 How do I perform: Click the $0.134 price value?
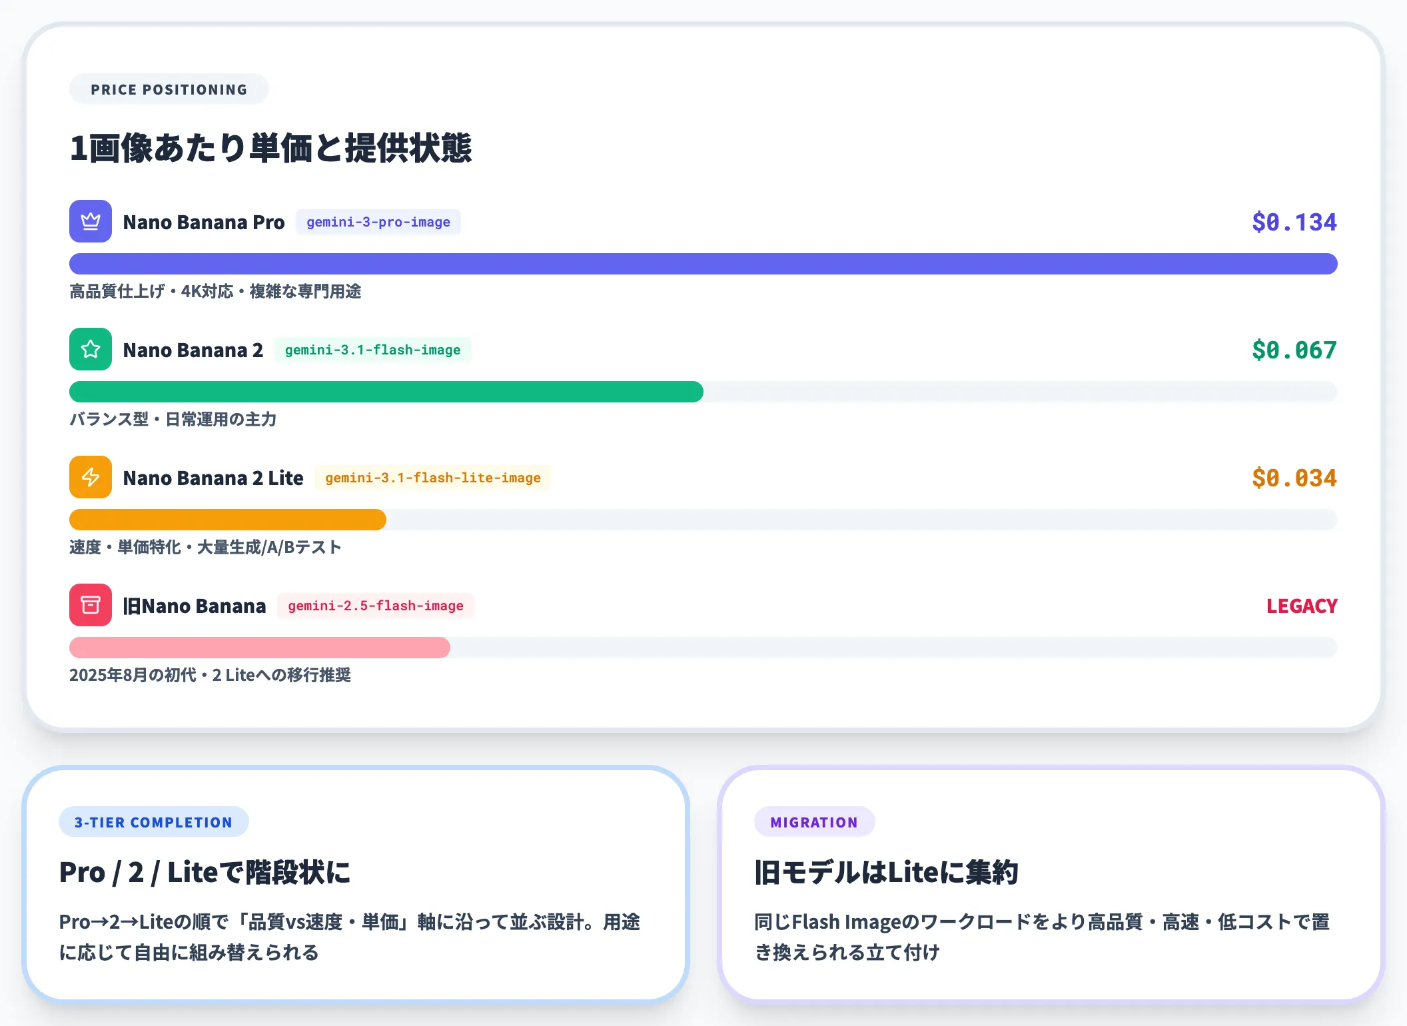point(1294,222)
